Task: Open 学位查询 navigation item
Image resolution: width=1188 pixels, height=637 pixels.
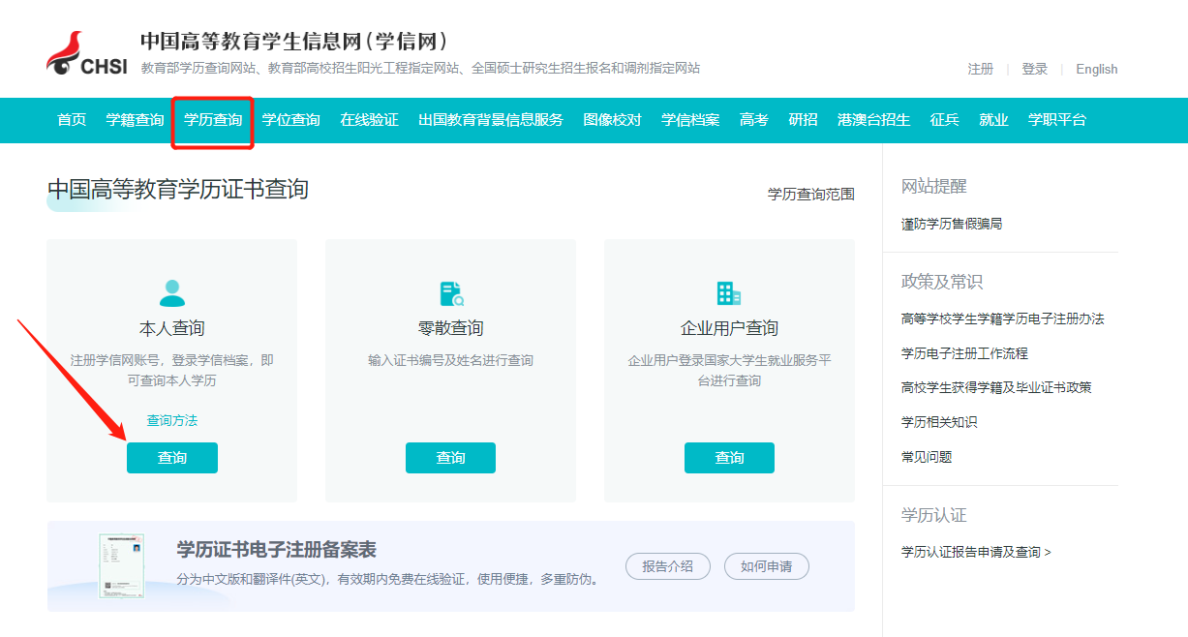Action: point(291,120)
